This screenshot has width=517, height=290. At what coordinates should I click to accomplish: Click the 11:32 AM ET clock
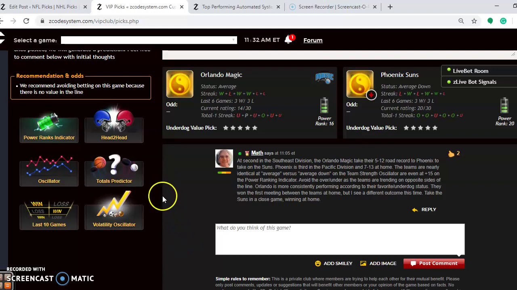pyautogui.click(x=262, y=40)
